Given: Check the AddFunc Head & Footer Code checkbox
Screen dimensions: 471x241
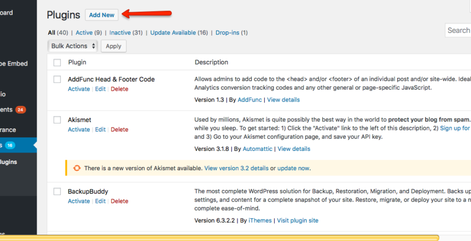Looking at the screenshot, I should [58, 80].
